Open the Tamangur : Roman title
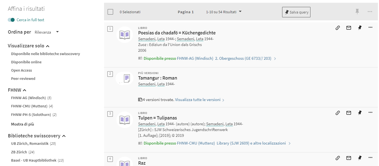 tap(157, 78)
